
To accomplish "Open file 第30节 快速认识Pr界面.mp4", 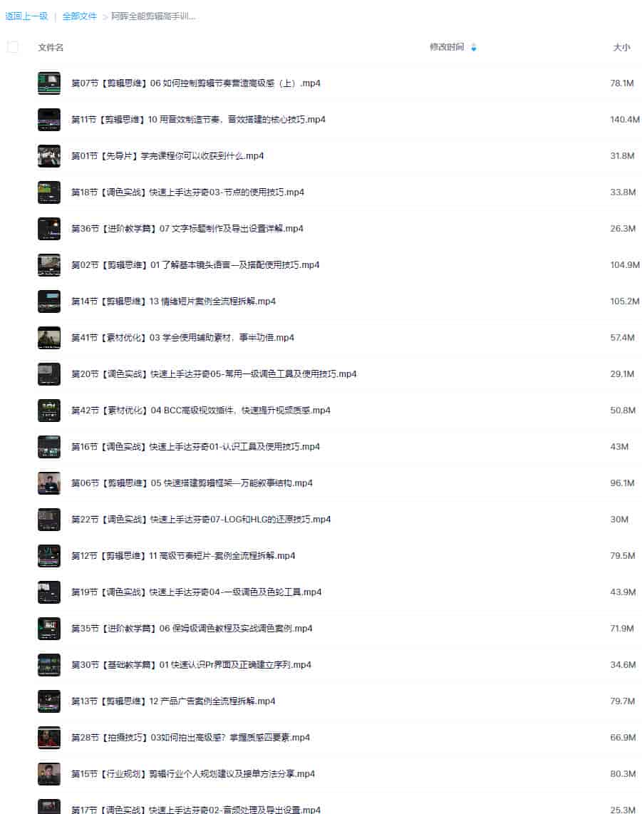I will 191,664.
